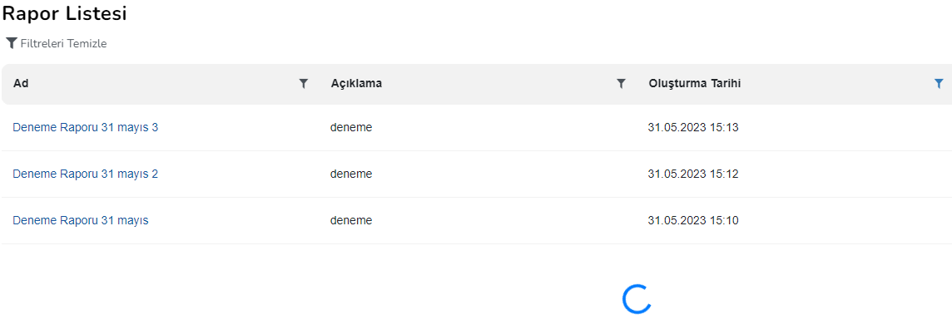The width and height of the screenshot is (952, 329).
Task: Select the deneme description in the third row
Action: [351, 220]
